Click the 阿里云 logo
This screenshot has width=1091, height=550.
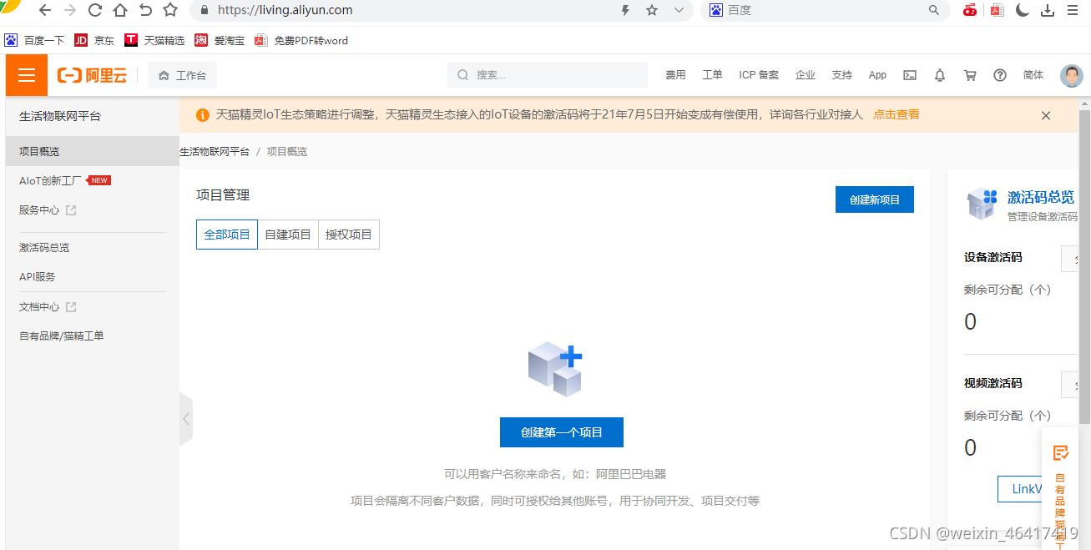[x=92, y=75]
